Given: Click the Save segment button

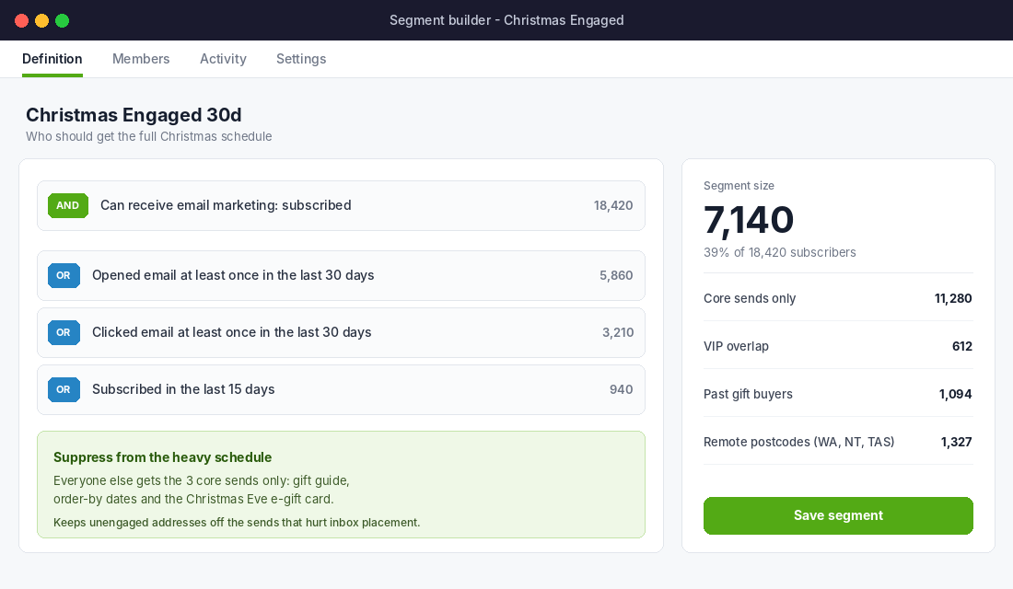Looking at the screenshot, I should pos(838,515).
